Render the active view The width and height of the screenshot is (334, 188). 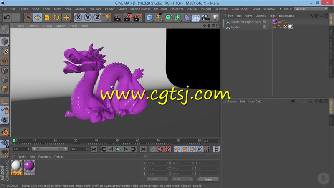click(118, 18)
